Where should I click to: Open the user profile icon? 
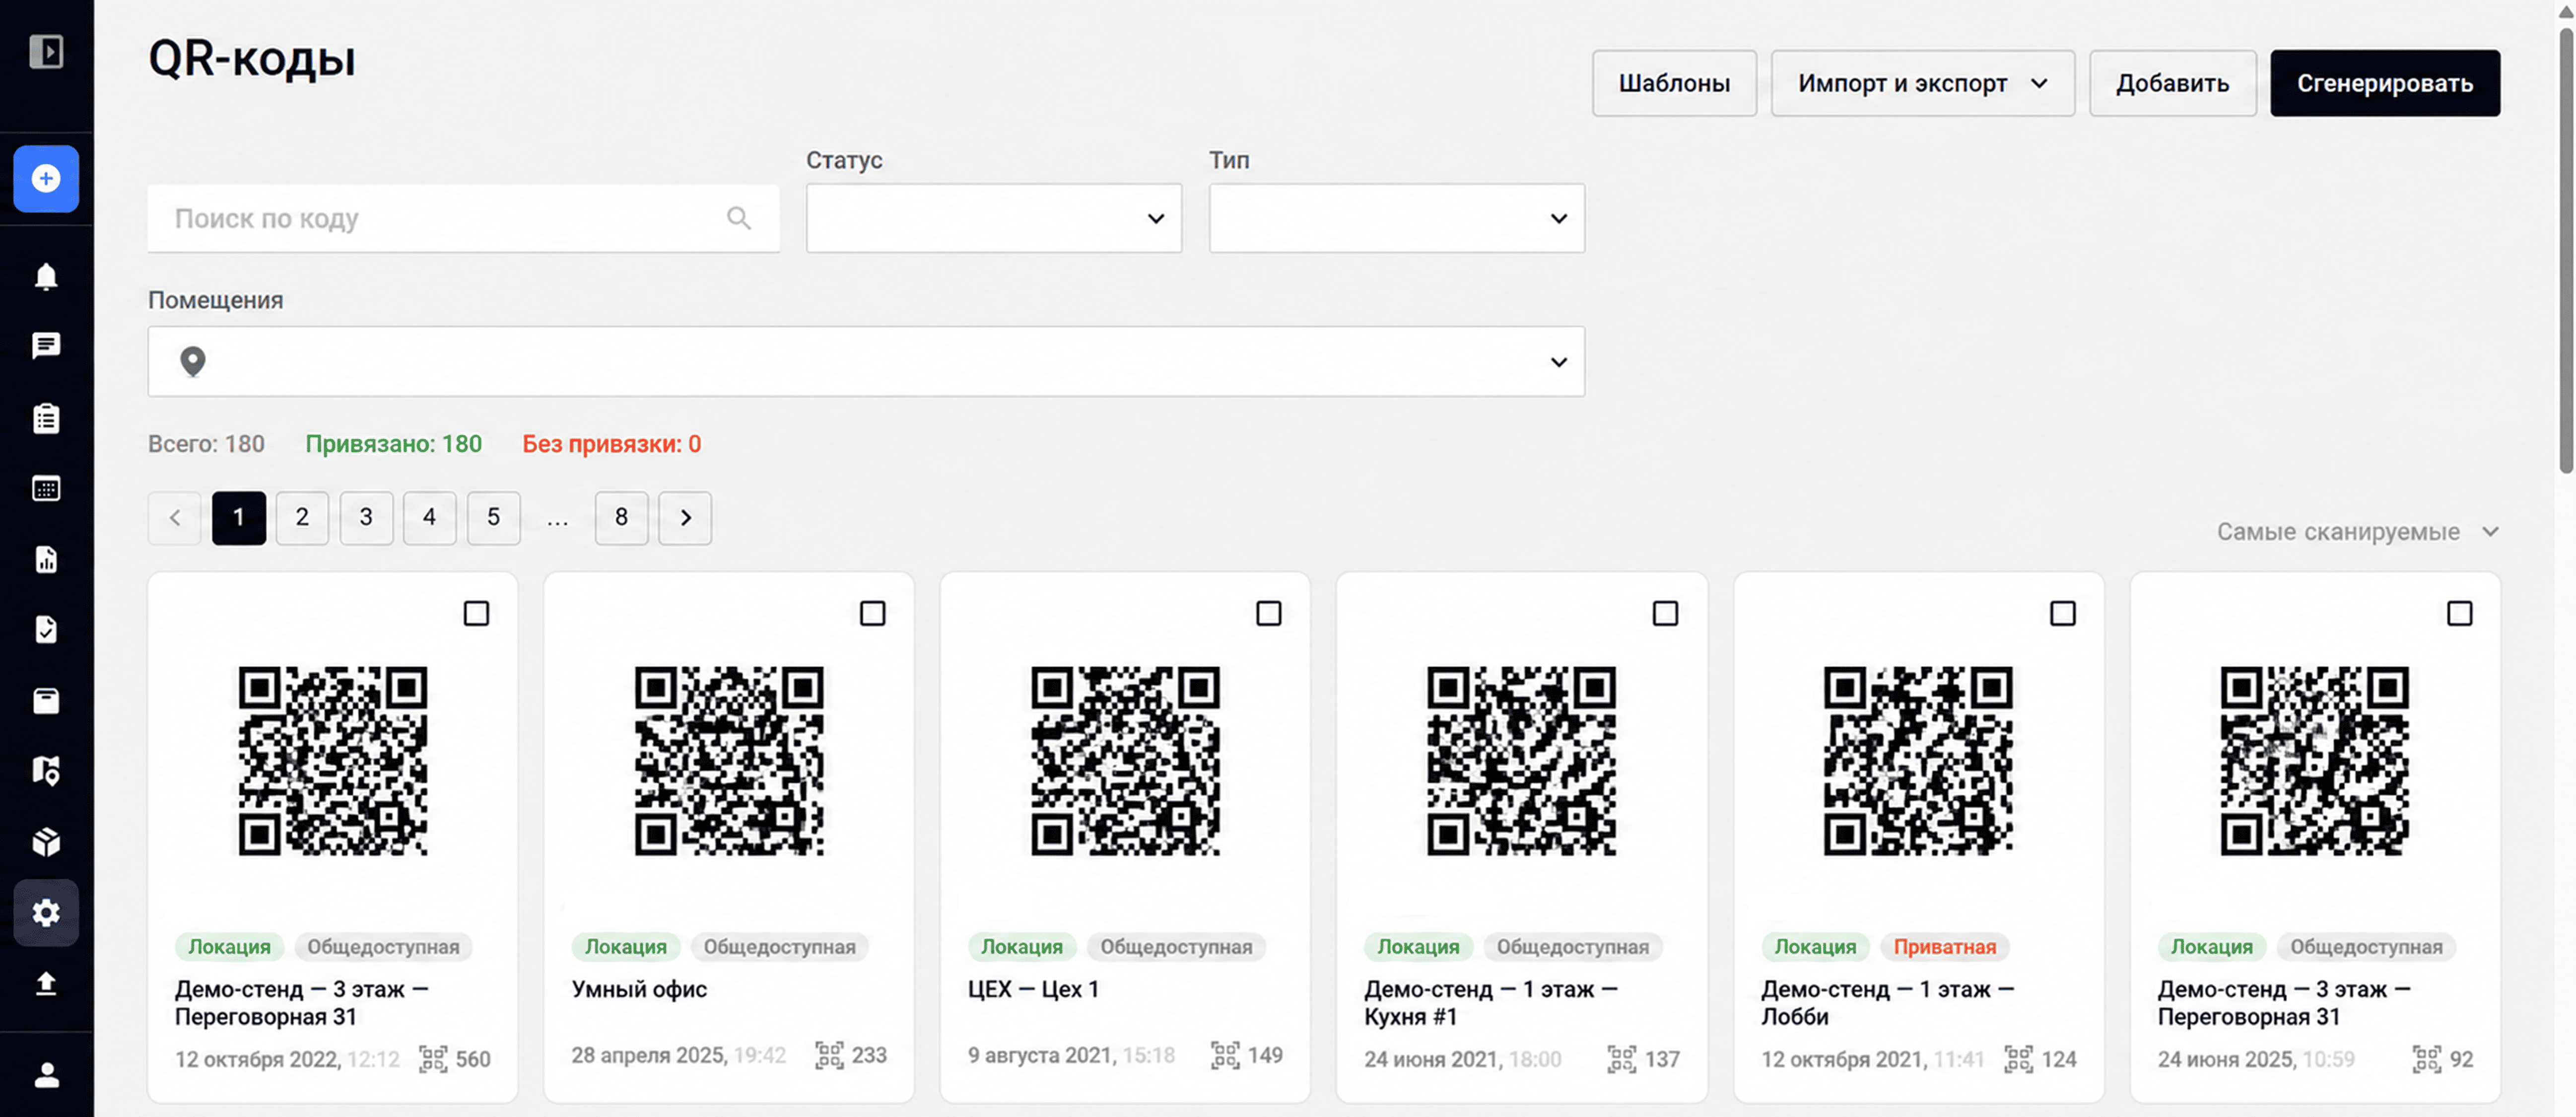tap(46, 1075)
